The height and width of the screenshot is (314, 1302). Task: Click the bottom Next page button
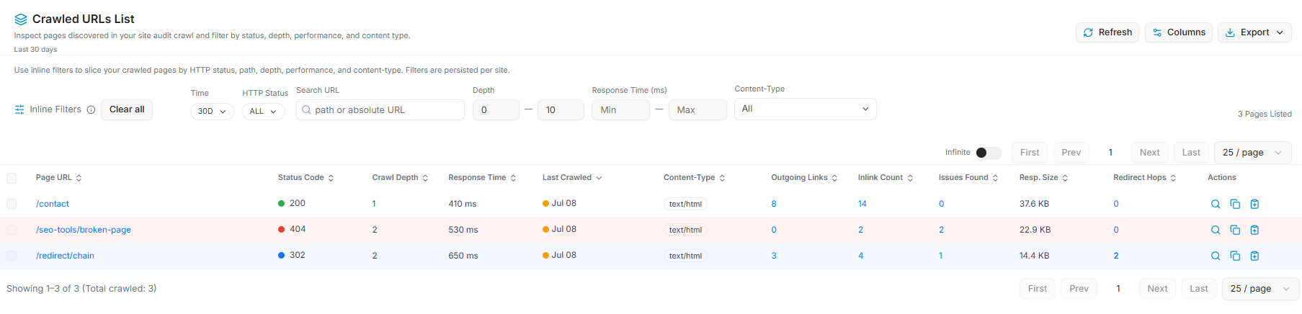tap(1158, 289)
